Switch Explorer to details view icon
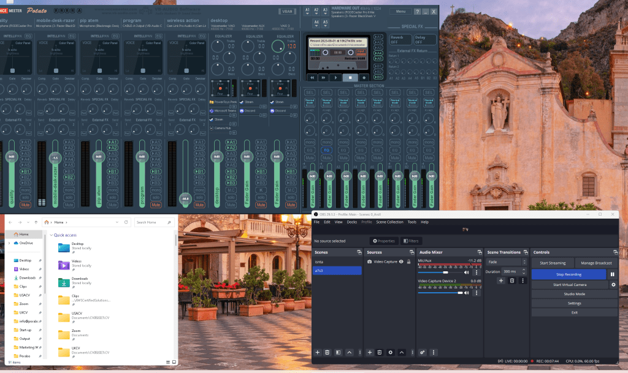 [168, 362]
